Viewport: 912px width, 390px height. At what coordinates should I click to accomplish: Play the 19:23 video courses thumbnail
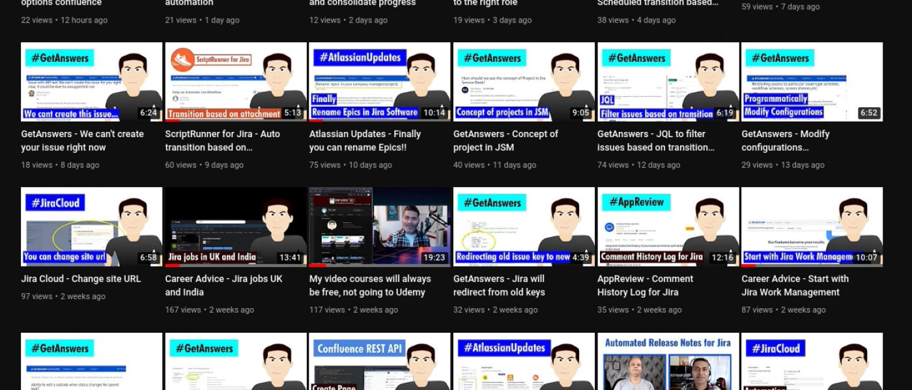(x=379, y=227)
